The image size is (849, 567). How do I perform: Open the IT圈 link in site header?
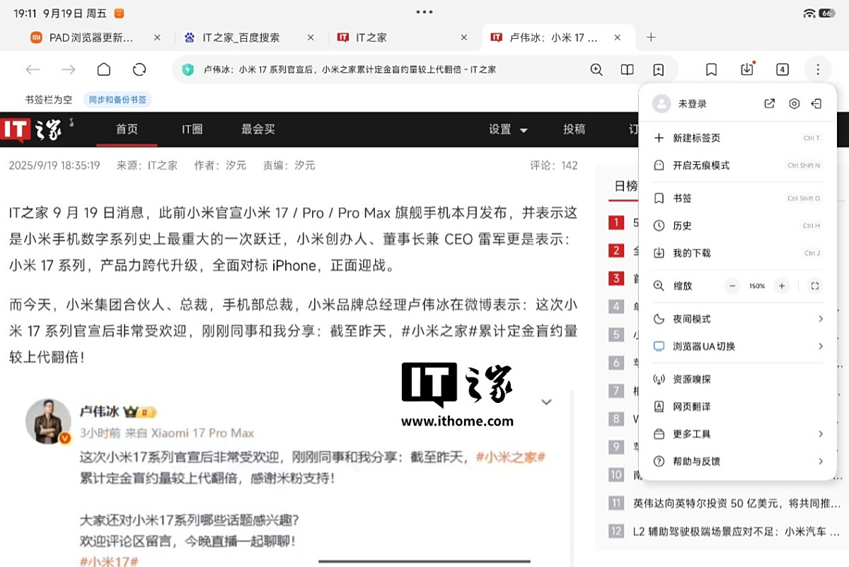[192, 129]
